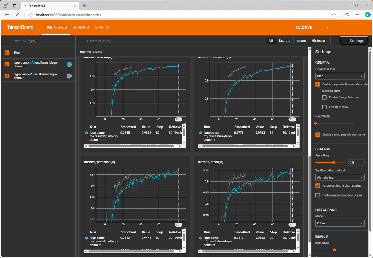This screenshot has width=373, height=258.
Task: Open the Horizontal Axis Step dropdown
Action: click(340, 76)
